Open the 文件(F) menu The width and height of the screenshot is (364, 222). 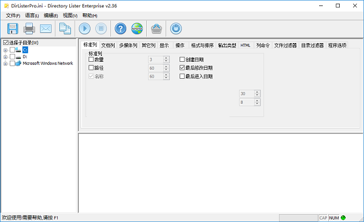13,16
